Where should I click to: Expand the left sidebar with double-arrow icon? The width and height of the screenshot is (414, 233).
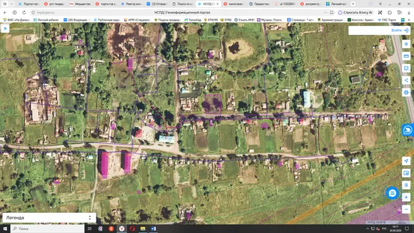[5, 28]
